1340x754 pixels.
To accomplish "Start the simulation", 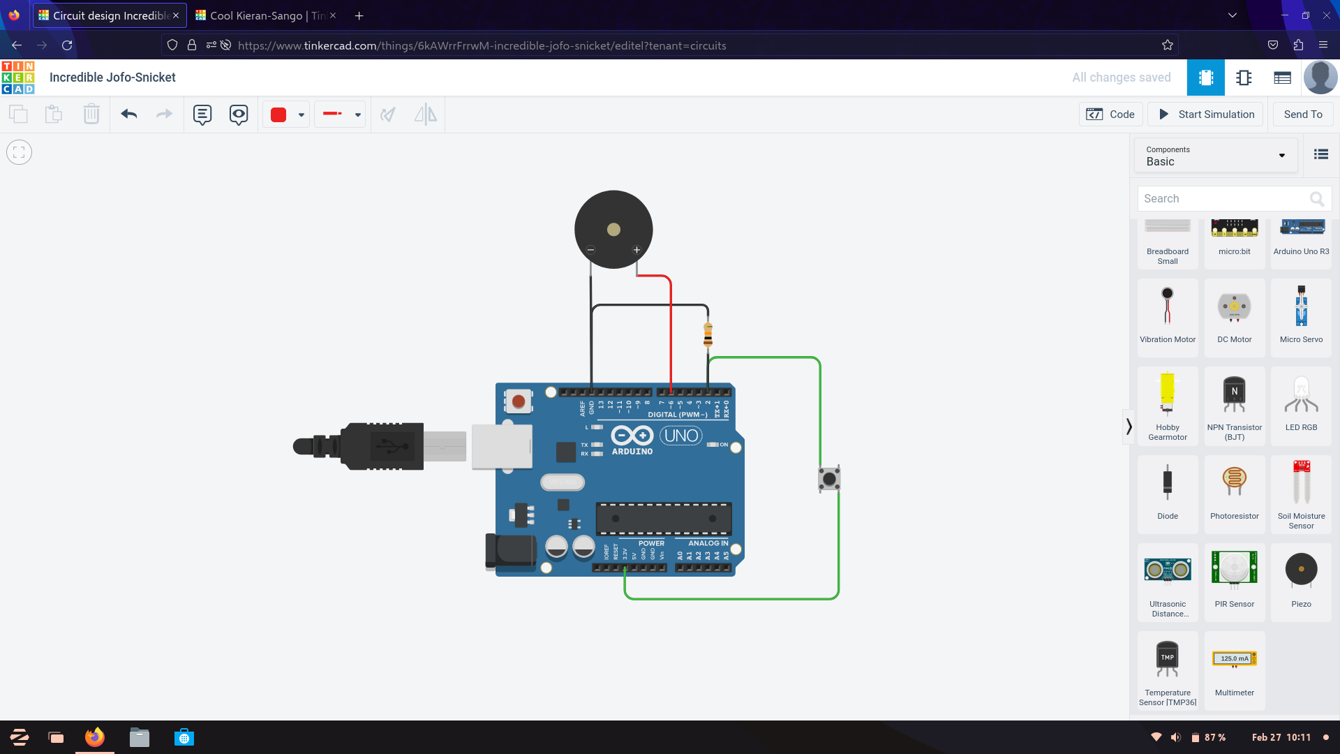I will click(x=1206, y=114).
